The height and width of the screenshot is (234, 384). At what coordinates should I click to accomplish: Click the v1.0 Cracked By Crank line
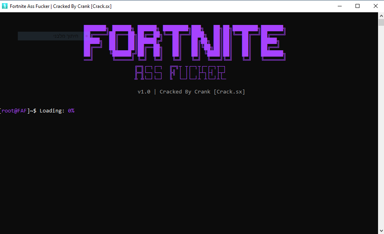tap(191, 92)
